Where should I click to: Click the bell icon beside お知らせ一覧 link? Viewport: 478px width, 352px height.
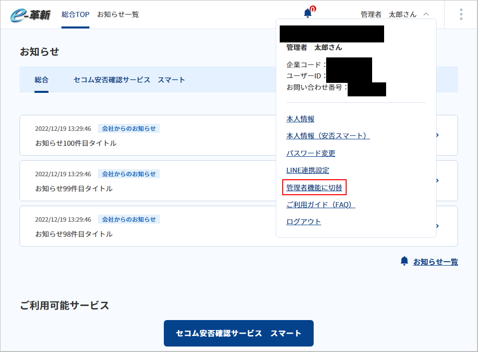(404, 261)
